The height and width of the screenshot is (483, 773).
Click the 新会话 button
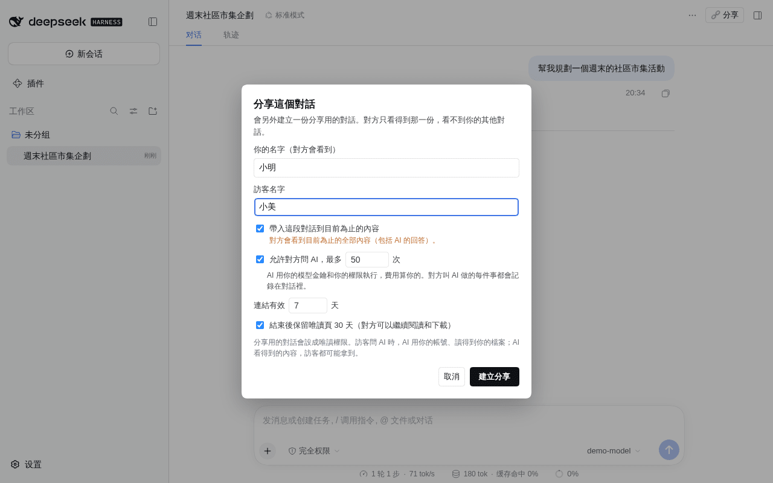coord(84,54)
